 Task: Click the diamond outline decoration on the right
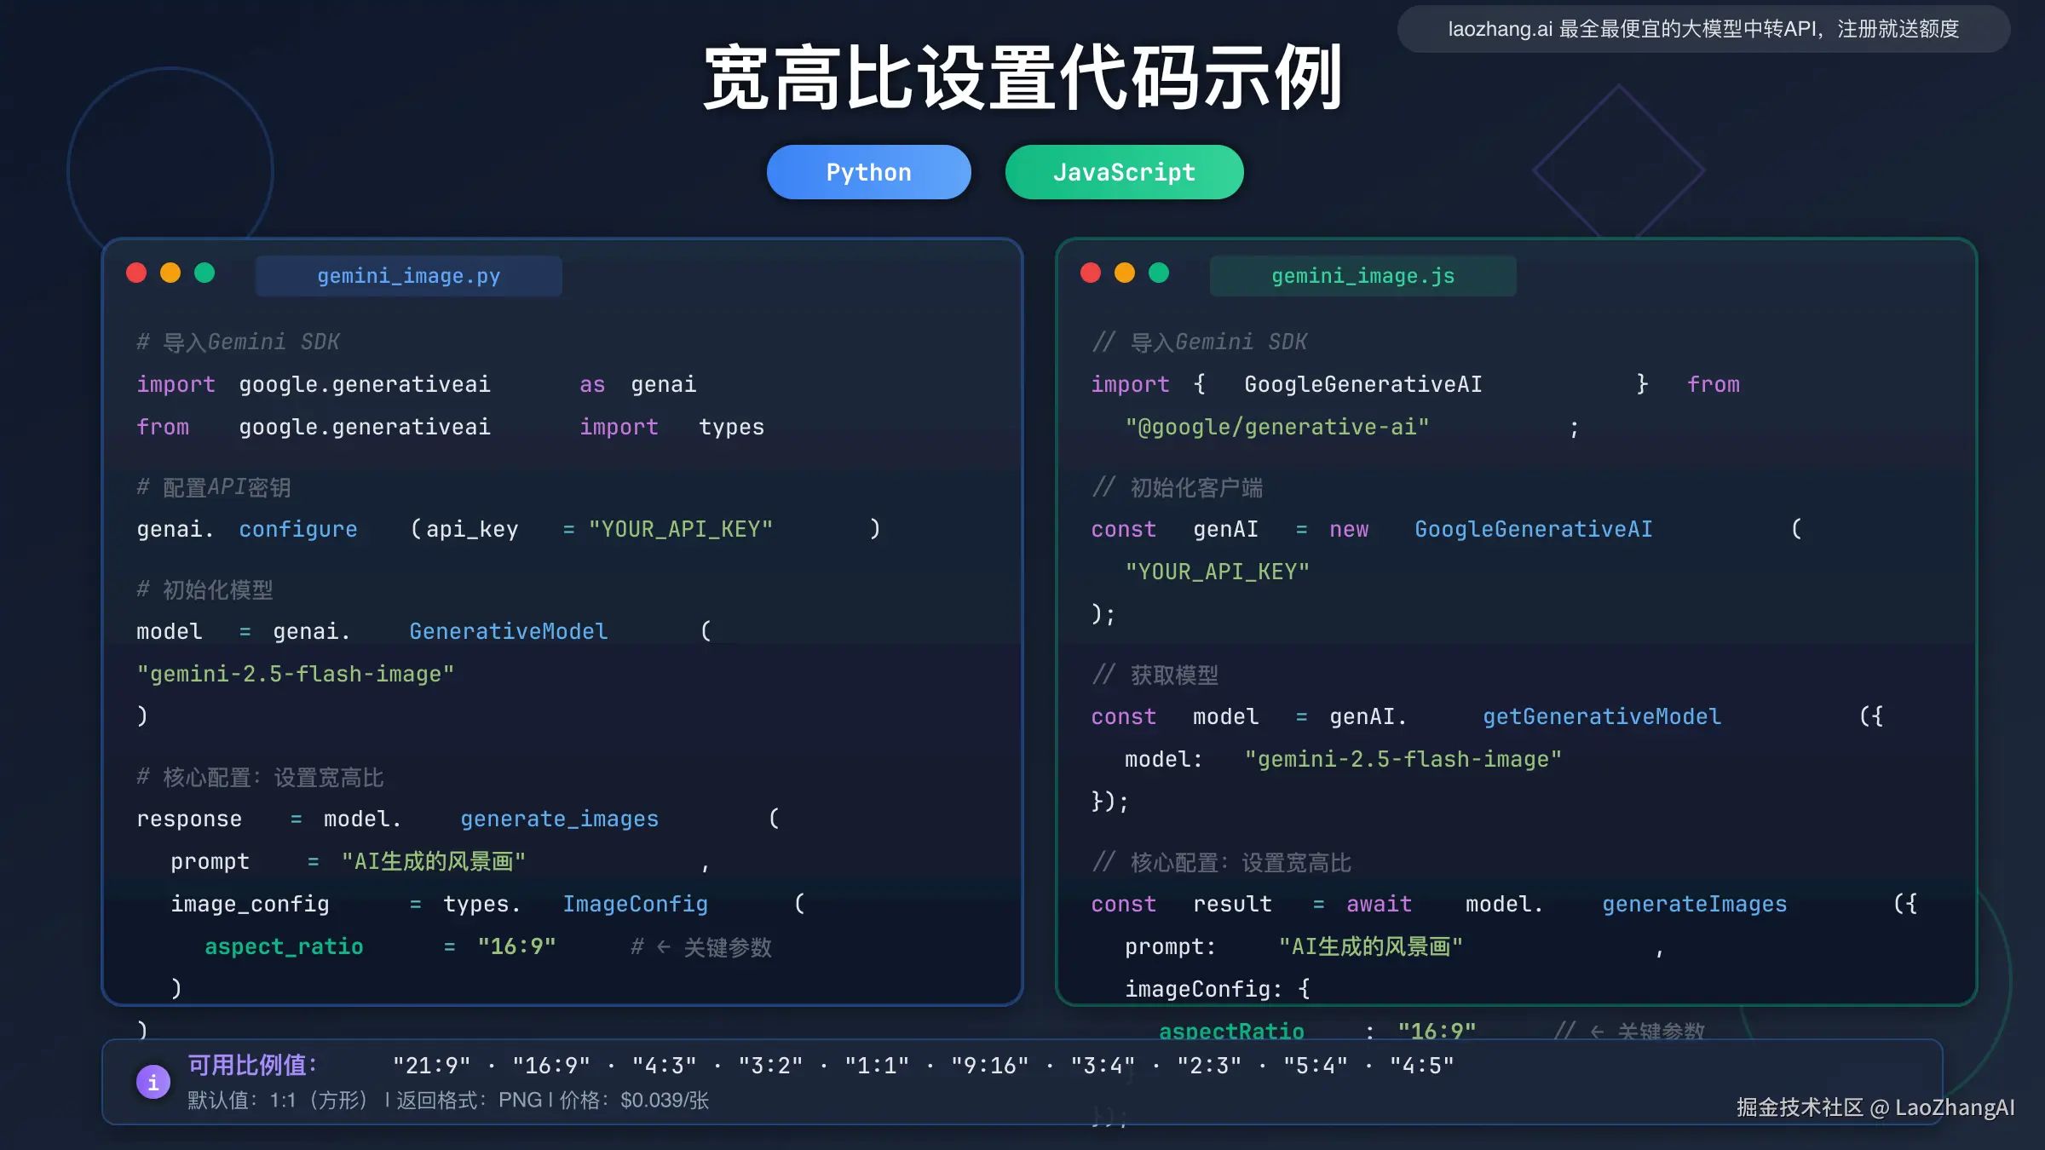[1619, 170]
